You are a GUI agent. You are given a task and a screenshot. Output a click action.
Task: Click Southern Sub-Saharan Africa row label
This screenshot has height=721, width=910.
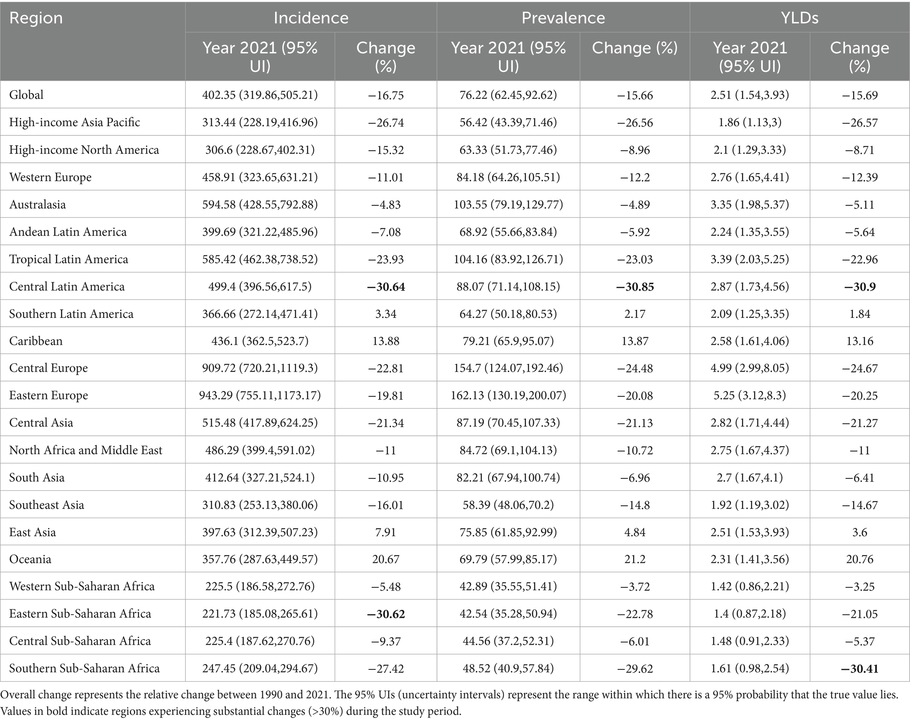[84, 668]
